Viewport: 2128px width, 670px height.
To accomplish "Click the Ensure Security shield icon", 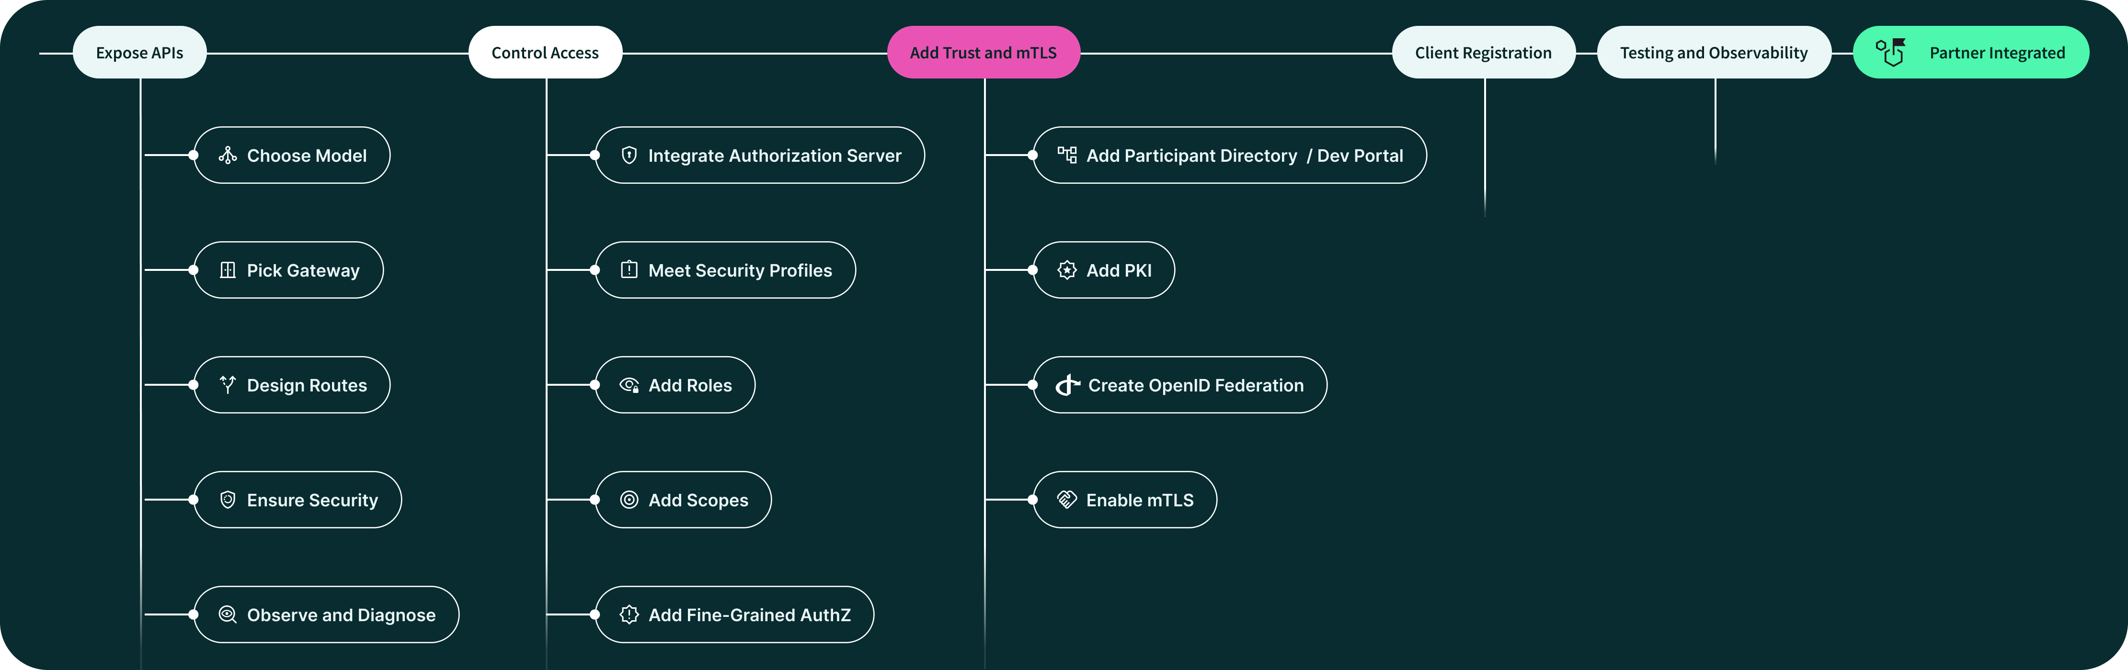I will (x=227, y=499).
